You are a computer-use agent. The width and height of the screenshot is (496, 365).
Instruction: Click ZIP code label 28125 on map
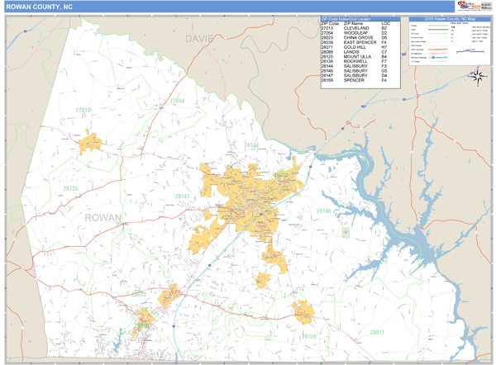click(69, 188)
